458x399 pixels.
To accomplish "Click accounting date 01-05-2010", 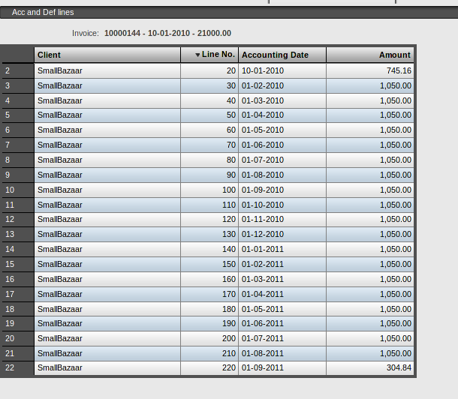I will (282, 130).
